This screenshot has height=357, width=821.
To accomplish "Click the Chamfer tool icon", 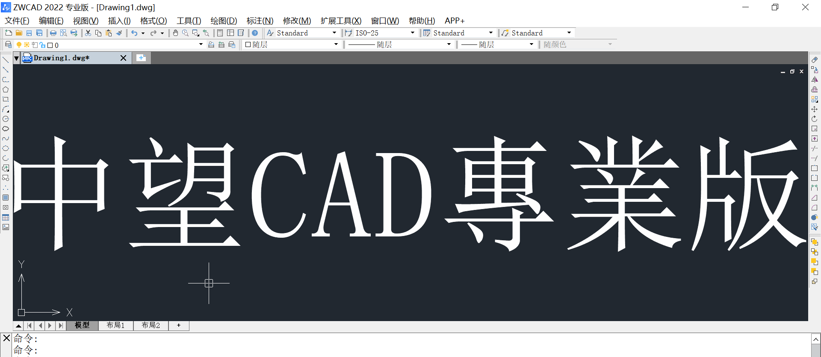I will pos(815,198).
